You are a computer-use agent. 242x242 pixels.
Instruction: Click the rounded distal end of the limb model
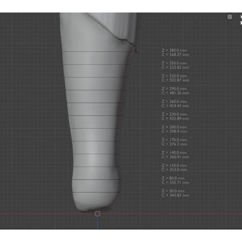coord(96,200)
